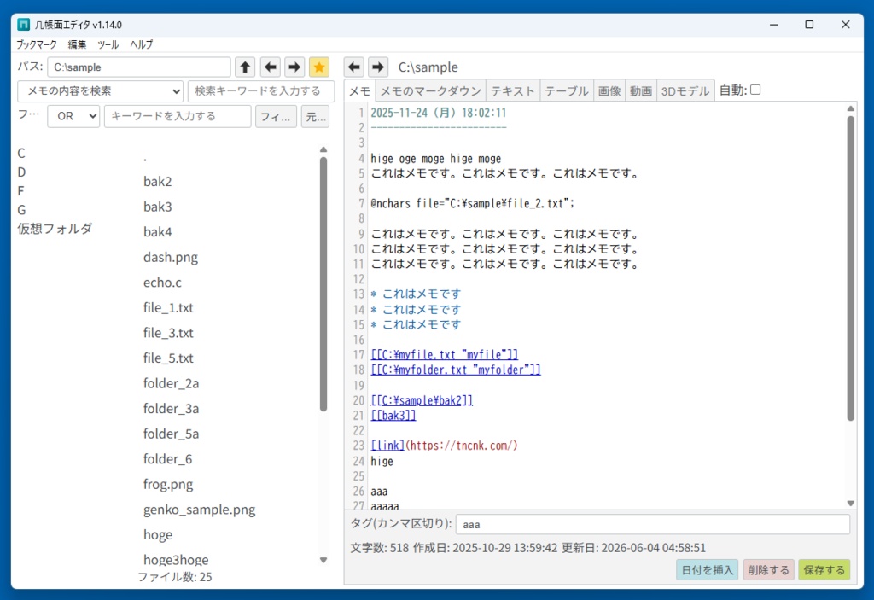The height and width of the screenshot is (600, 874).
Task: Follow the [[bak3]] link
Action: coord(393,416)
